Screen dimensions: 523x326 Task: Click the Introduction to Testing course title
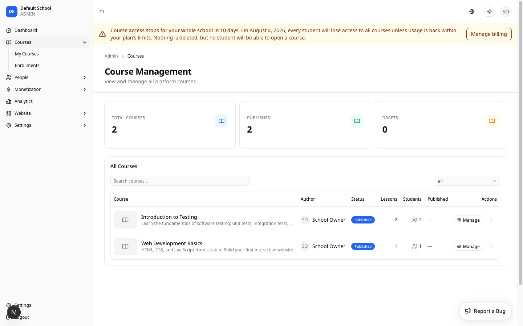click(x=169, y=217)
